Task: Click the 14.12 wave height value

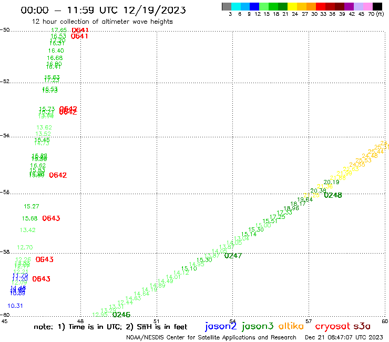Action: pos(181,273)
